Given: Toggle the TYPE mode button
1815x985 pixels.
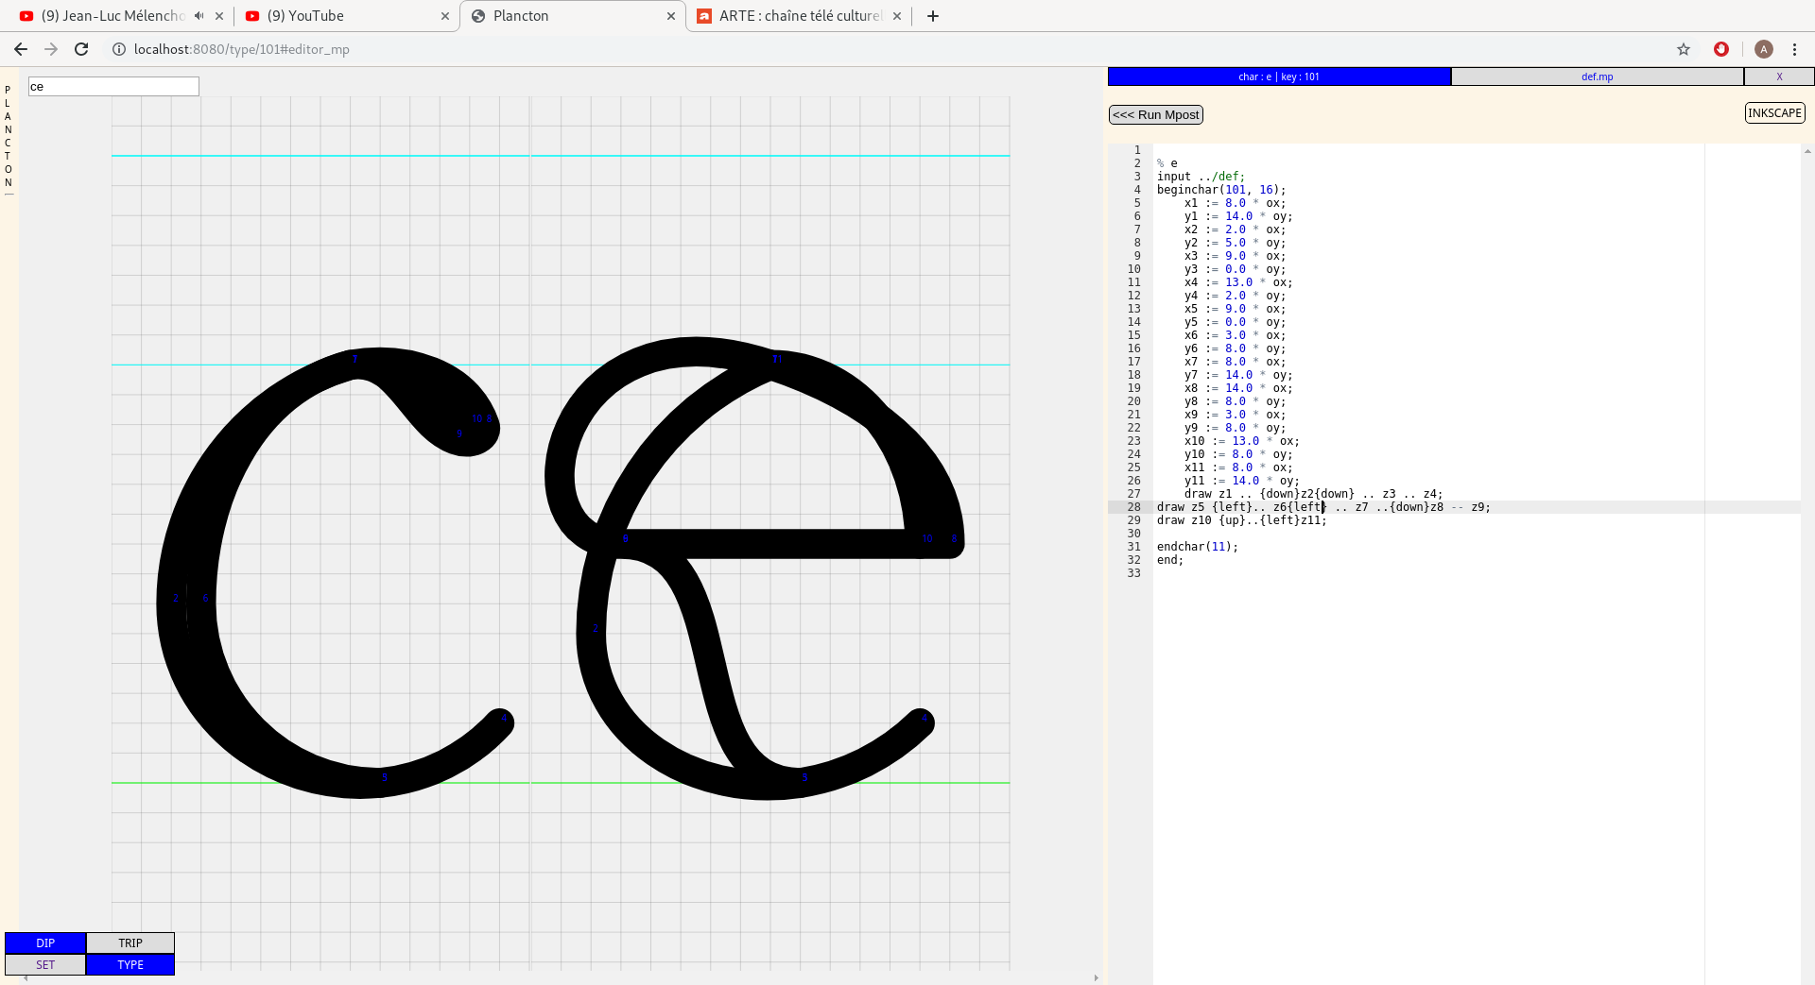Looking at the screenshot, I should pos(130,964).
